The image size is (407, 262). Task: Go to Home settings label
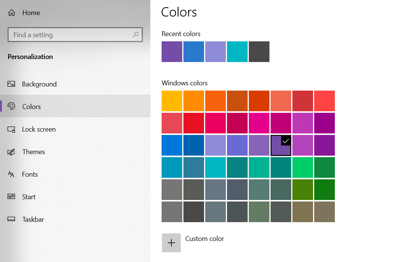pos(31,13)
